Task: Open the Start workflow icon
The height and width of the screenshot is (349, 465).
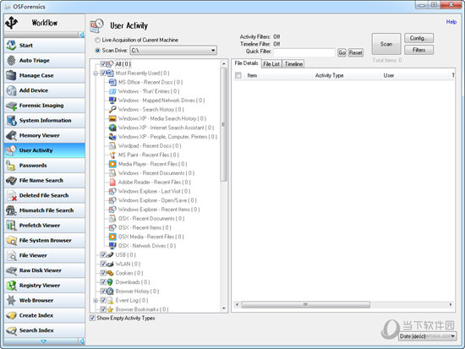Action: (11, 46)
